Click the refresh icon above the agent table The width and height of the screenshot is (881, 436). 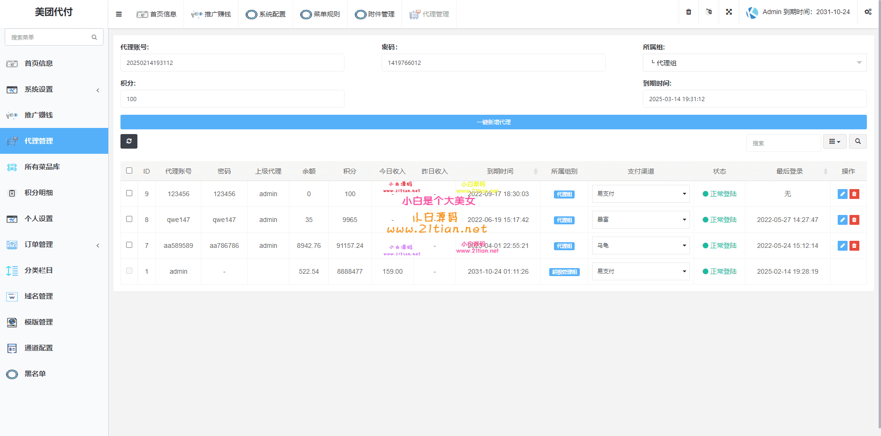[128, 141]
